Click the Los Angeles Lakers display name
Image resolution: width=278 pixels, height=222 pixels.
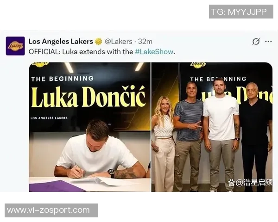point(61,42)
